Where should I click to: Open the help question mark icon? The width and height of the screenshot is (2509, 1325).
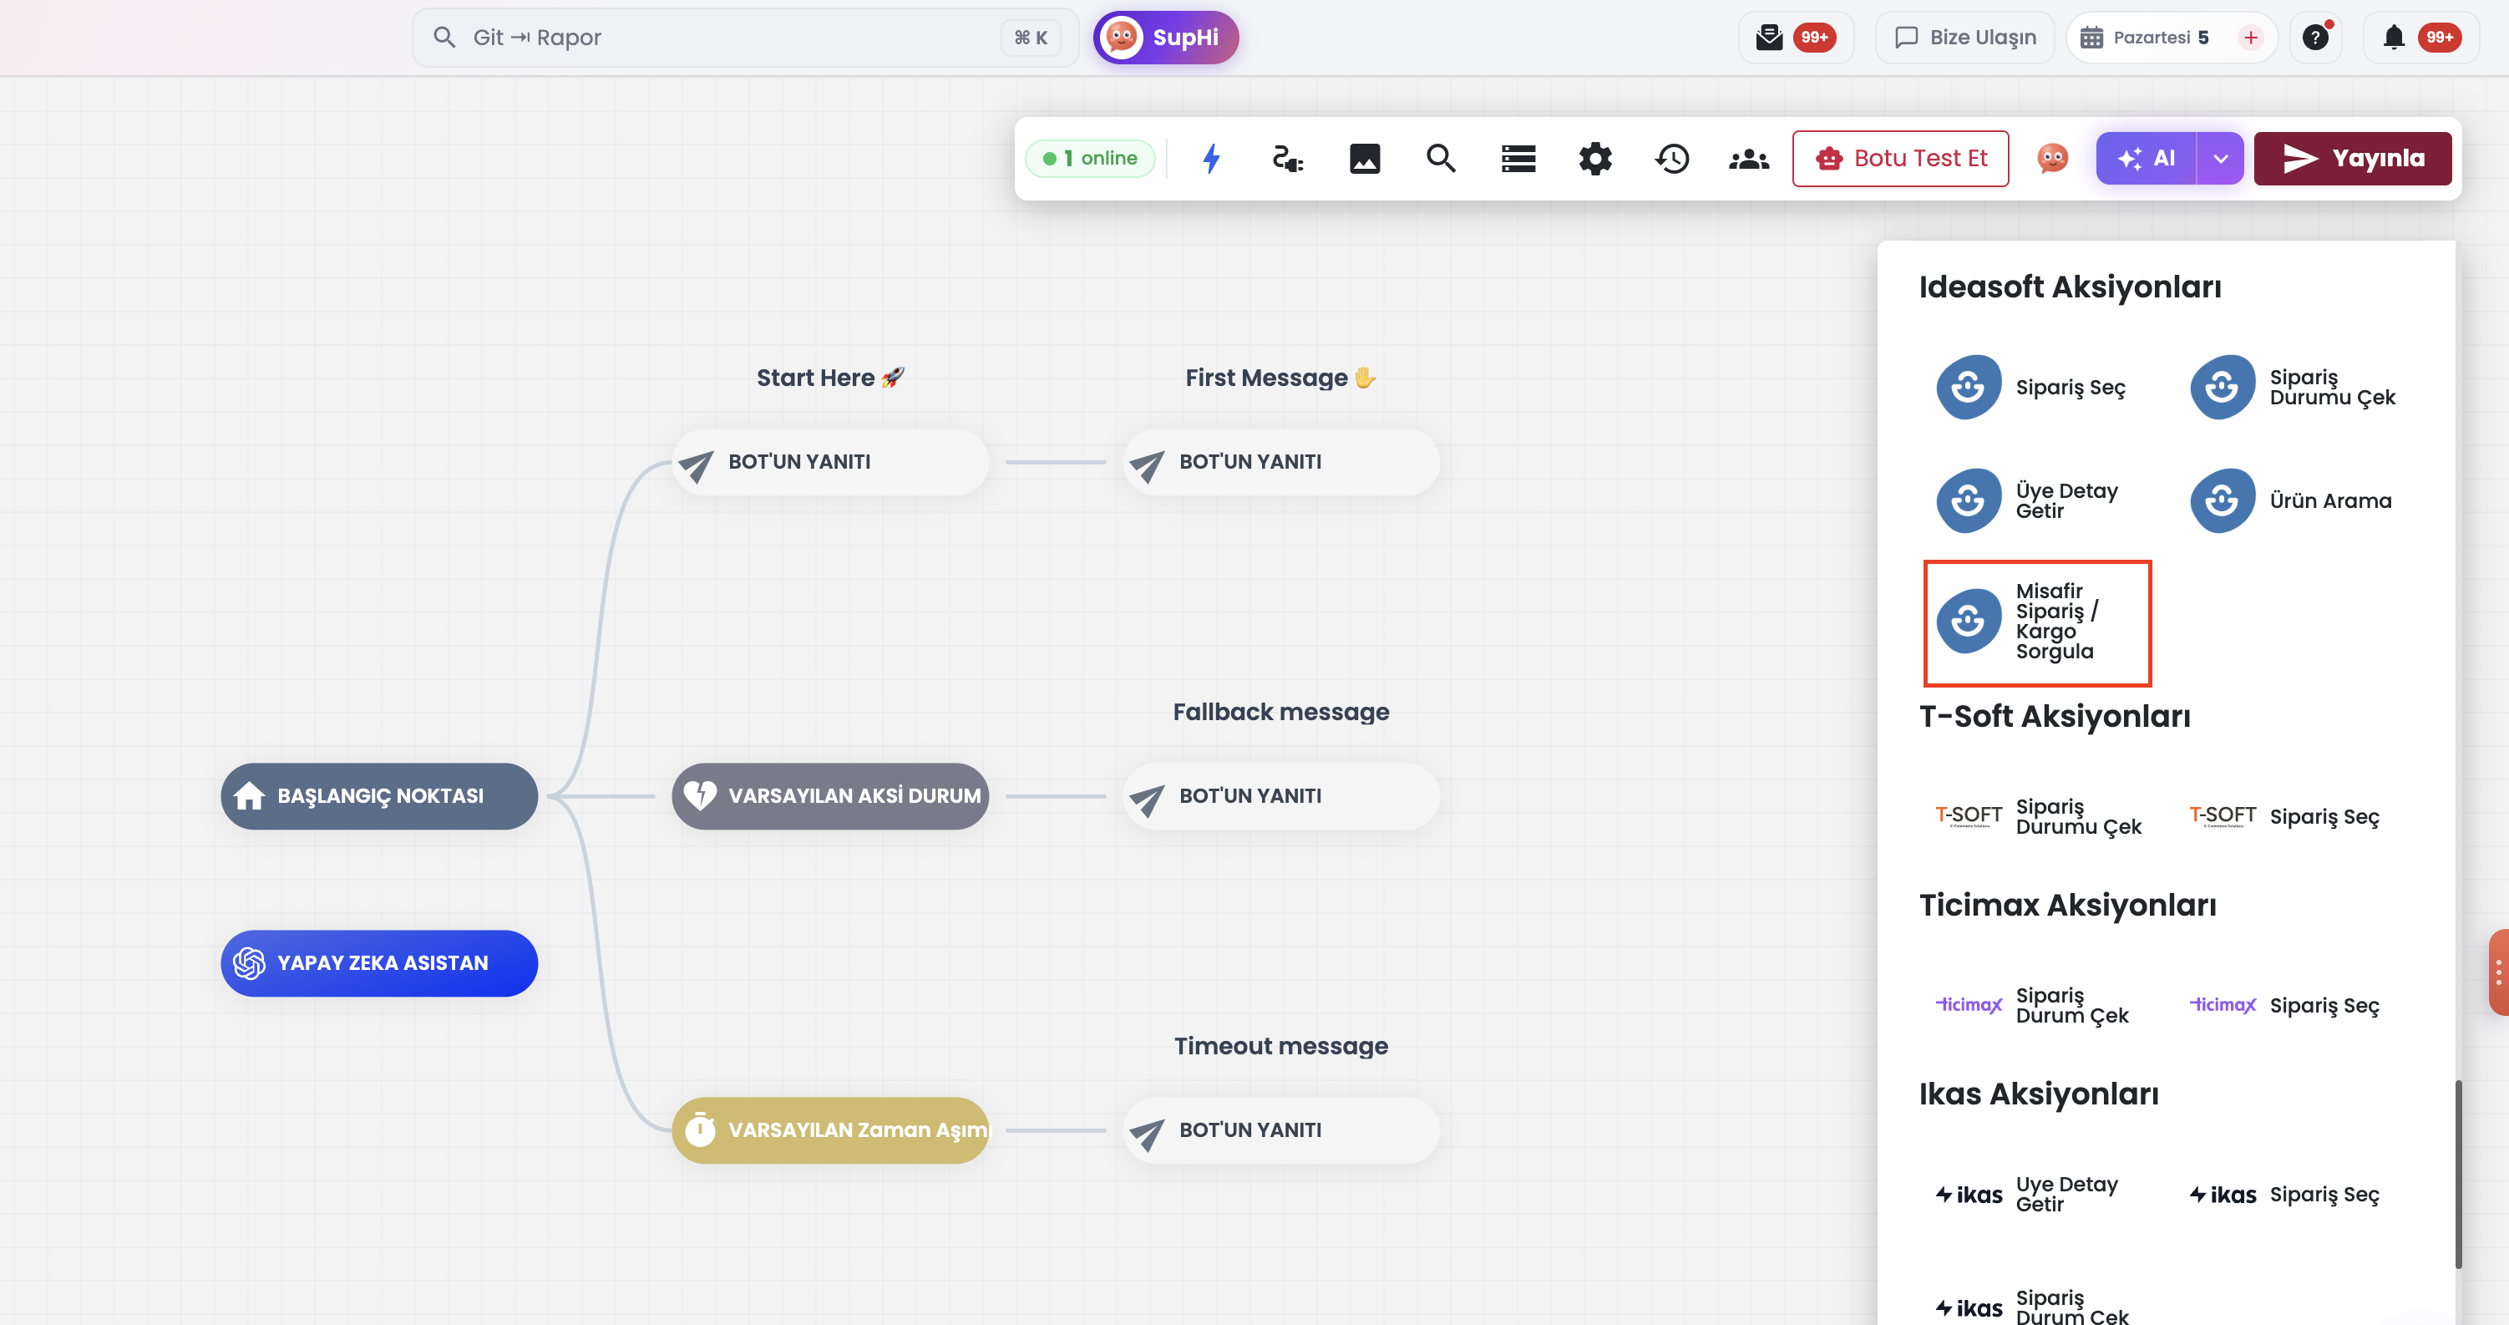pyautogui.click(x=2315, y=38)
